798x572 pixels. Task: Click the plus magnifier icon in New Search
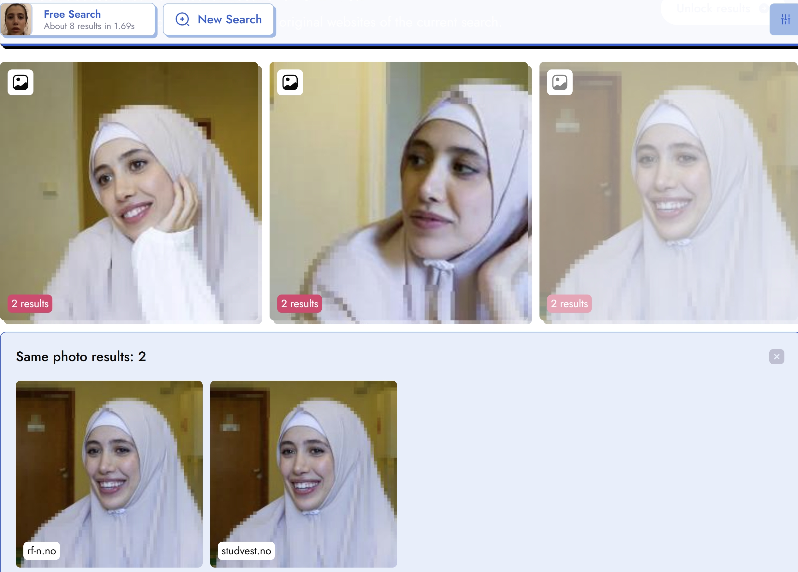[182, 19]
